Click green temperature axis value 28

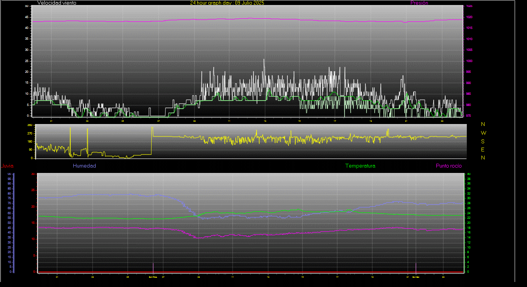(469, 203)
